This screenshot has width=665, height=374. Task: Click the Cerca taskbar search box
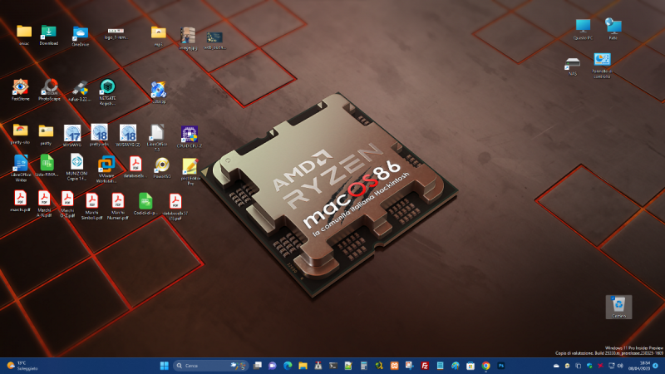click(210, 366)
